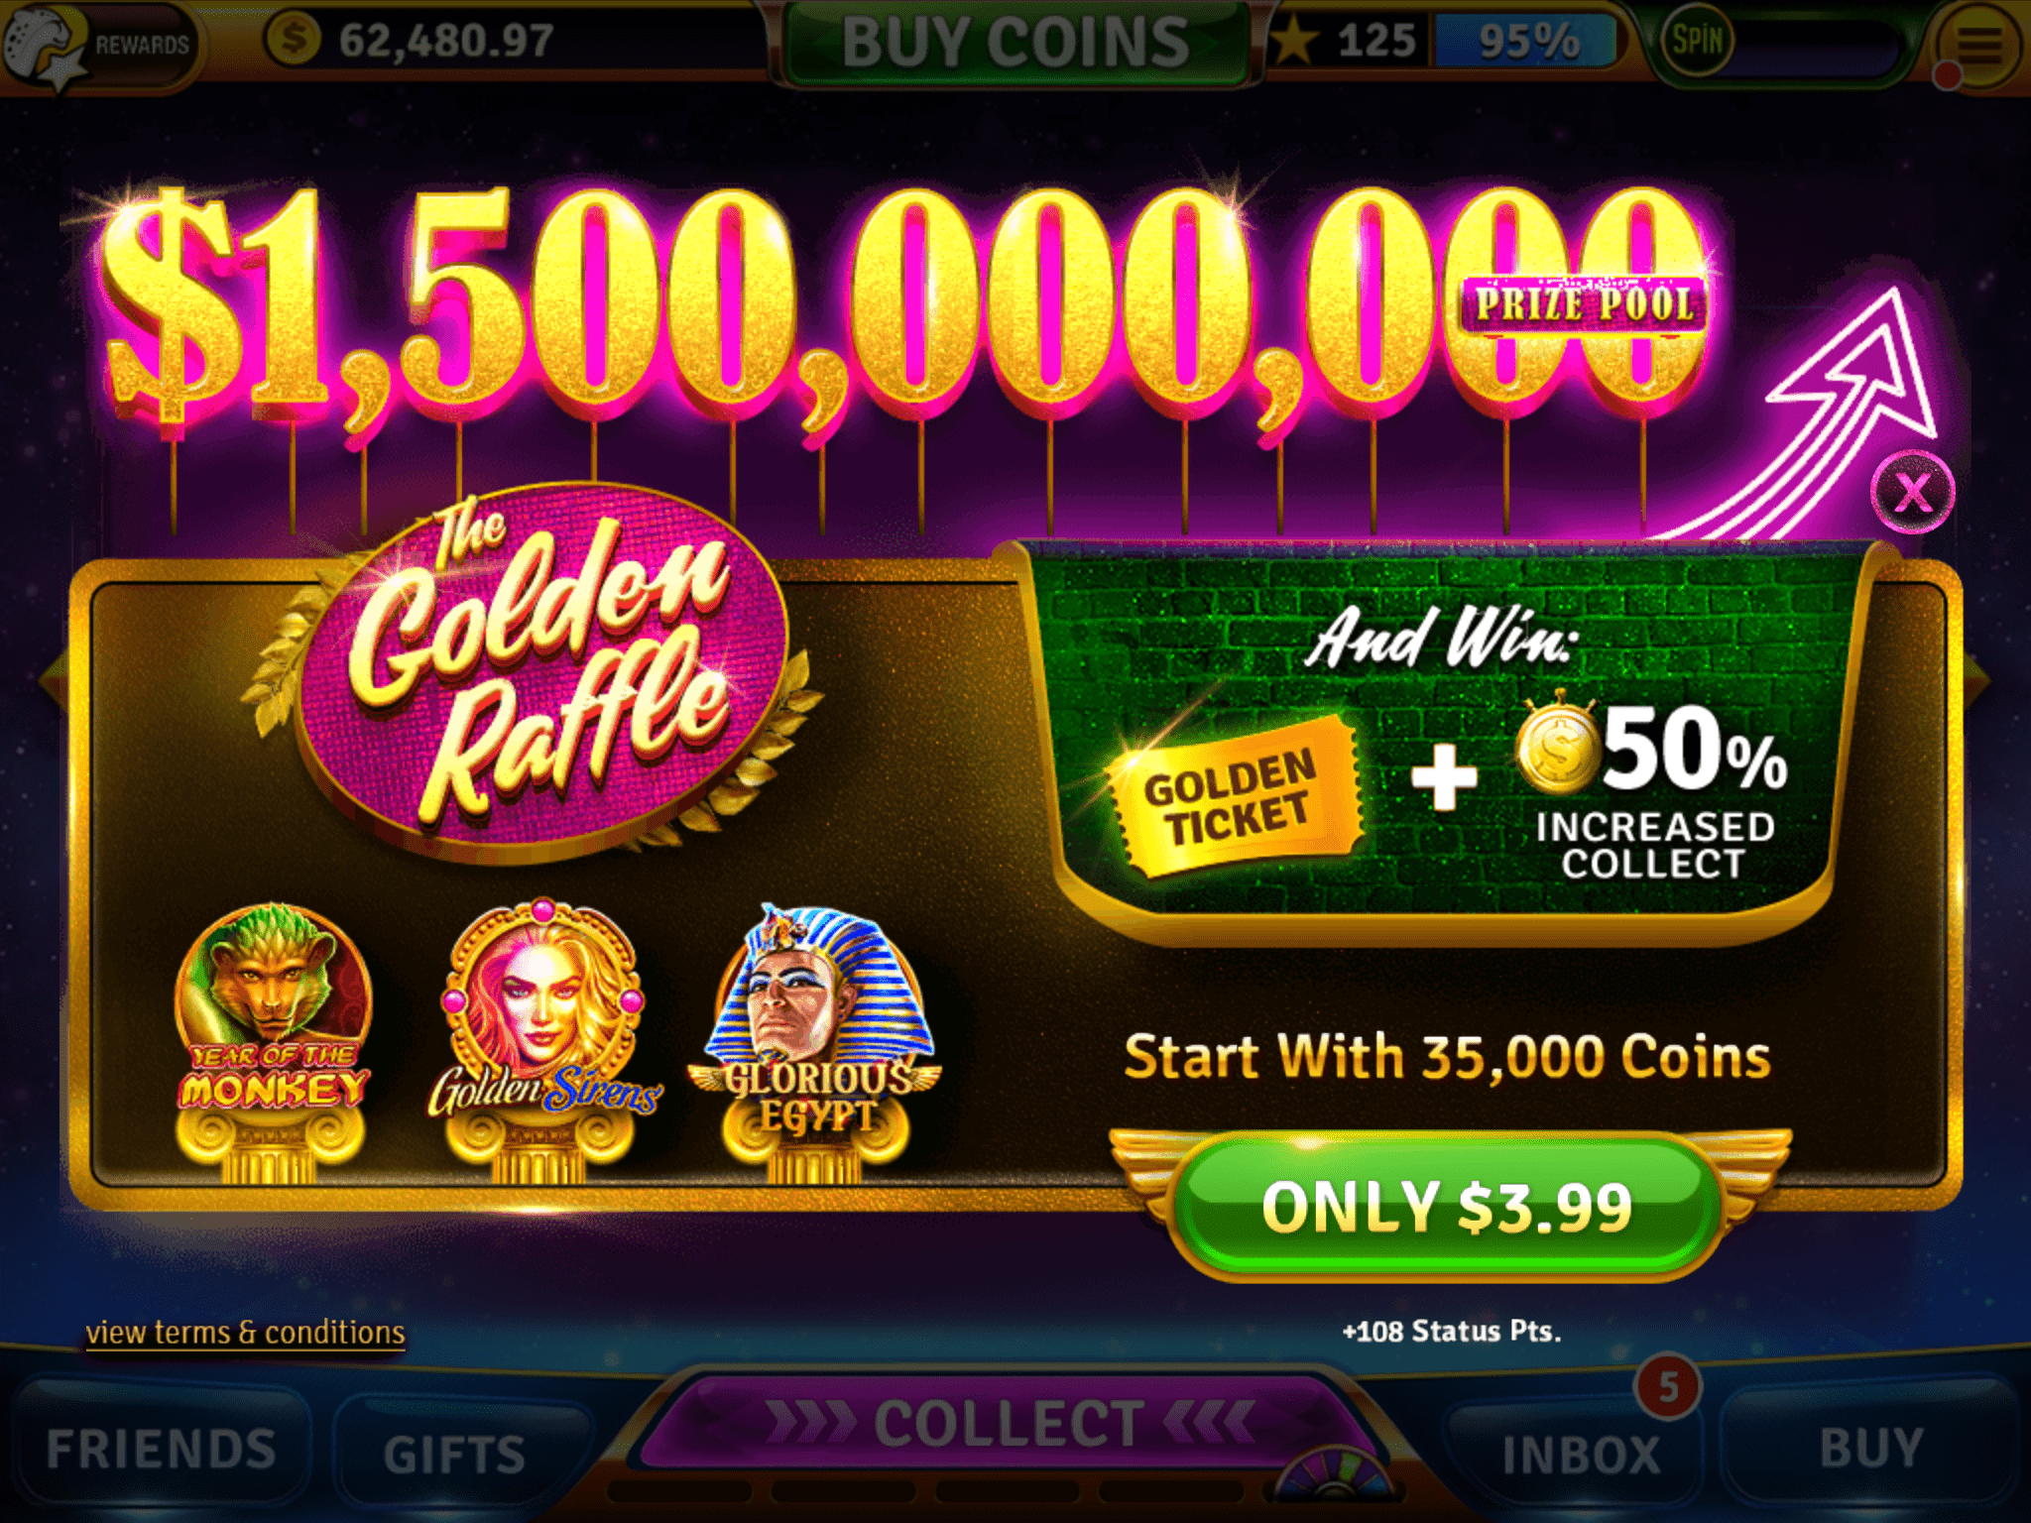Click the Golden Ticket icon

pos(1234,796)
